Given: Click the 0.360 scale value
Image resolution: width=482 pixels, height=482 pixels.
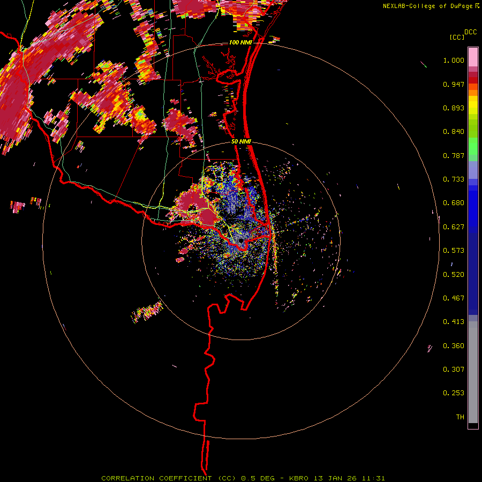Looking at the screenshot, I should (x=454, y=346).
